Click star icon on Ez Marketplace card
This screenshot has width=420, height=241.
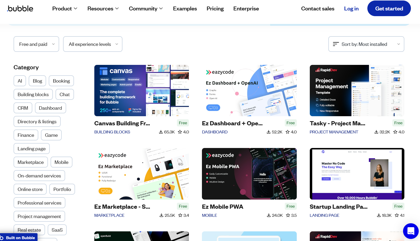click(180, 215)
